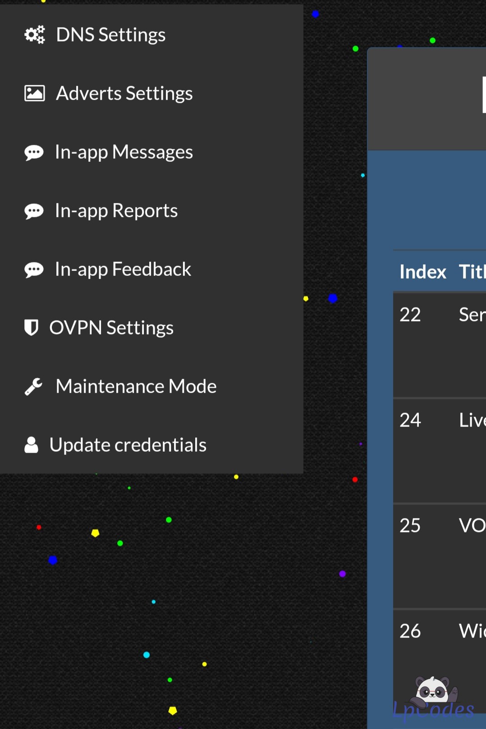Select Update credentials entry
486x729 pixels.
(x=151, y=445)
